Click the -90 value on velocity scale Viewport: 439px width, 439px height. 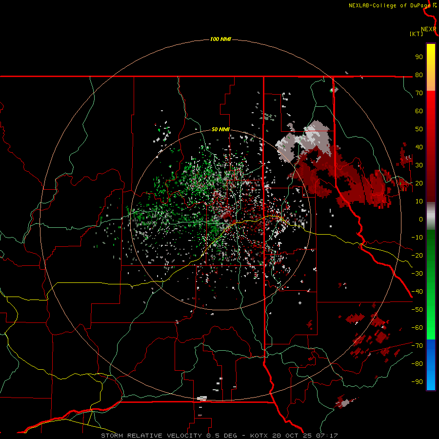coord(417,382)
